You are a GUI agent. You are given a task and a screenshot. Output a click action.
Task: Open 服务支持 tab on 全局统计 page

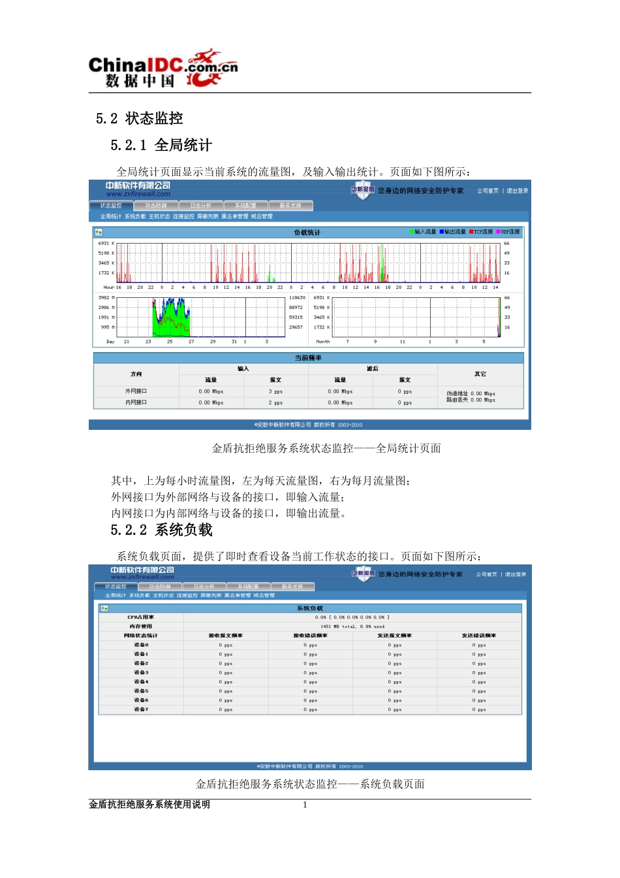(291, 206)
